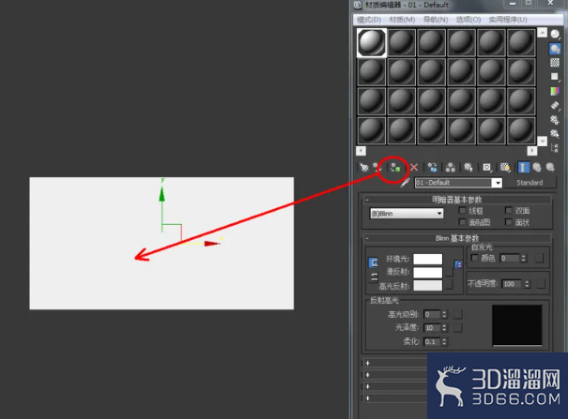Enable the 面状 faceted checkbox
Viewport: 568px width, 419px height.
509,222
